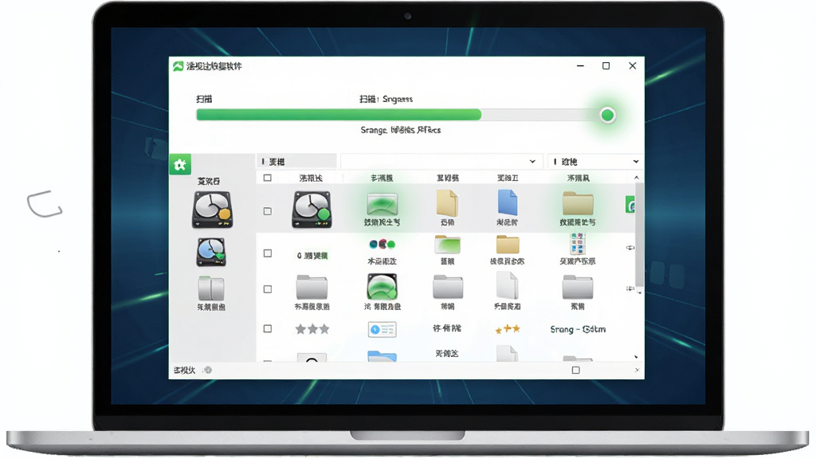Open the blank white document in row three
816x459 pixels.
[507, 286]
